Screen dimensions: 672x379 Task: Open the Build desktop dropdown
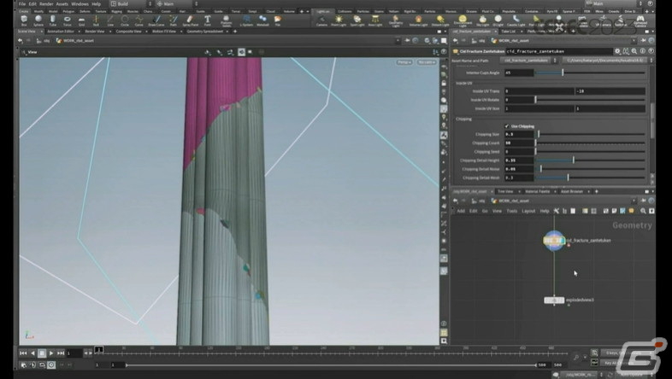point(131,4)
